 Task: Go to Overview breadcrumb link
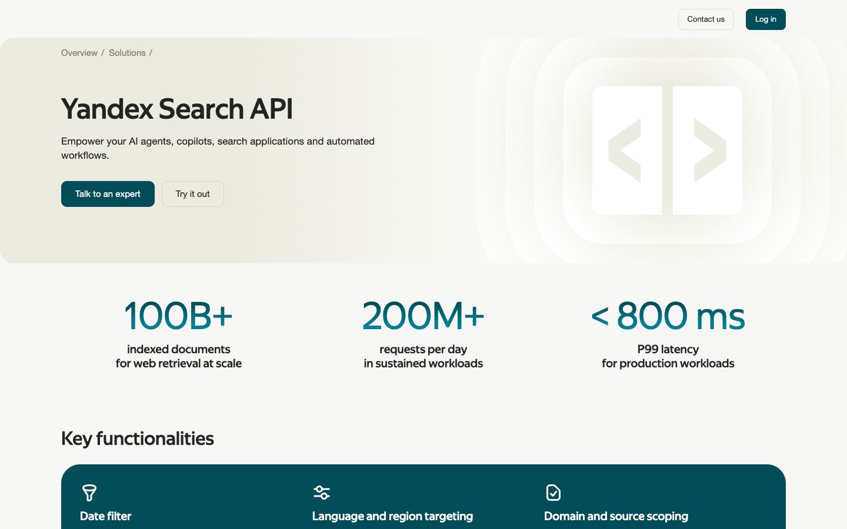click(x=79, y=53)
